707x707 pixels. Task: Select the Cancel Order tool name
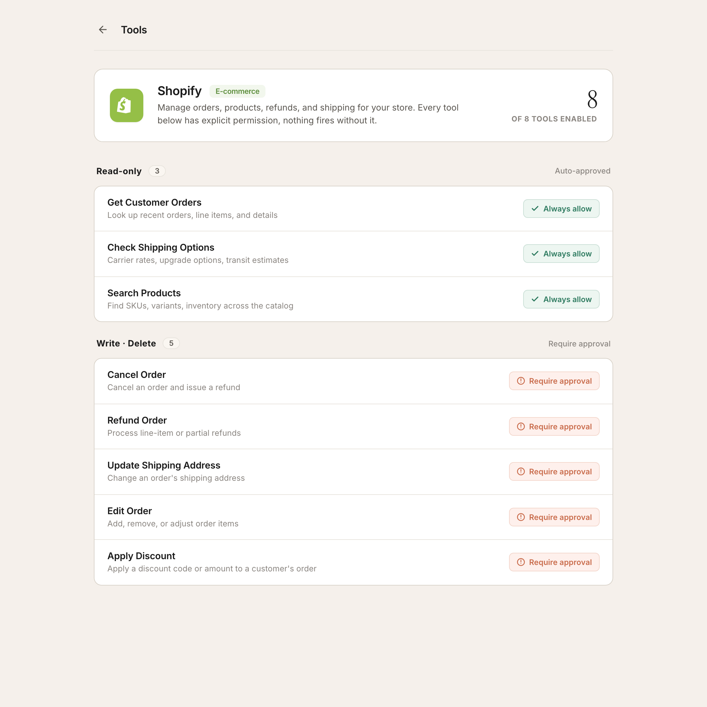click(137, 375)
